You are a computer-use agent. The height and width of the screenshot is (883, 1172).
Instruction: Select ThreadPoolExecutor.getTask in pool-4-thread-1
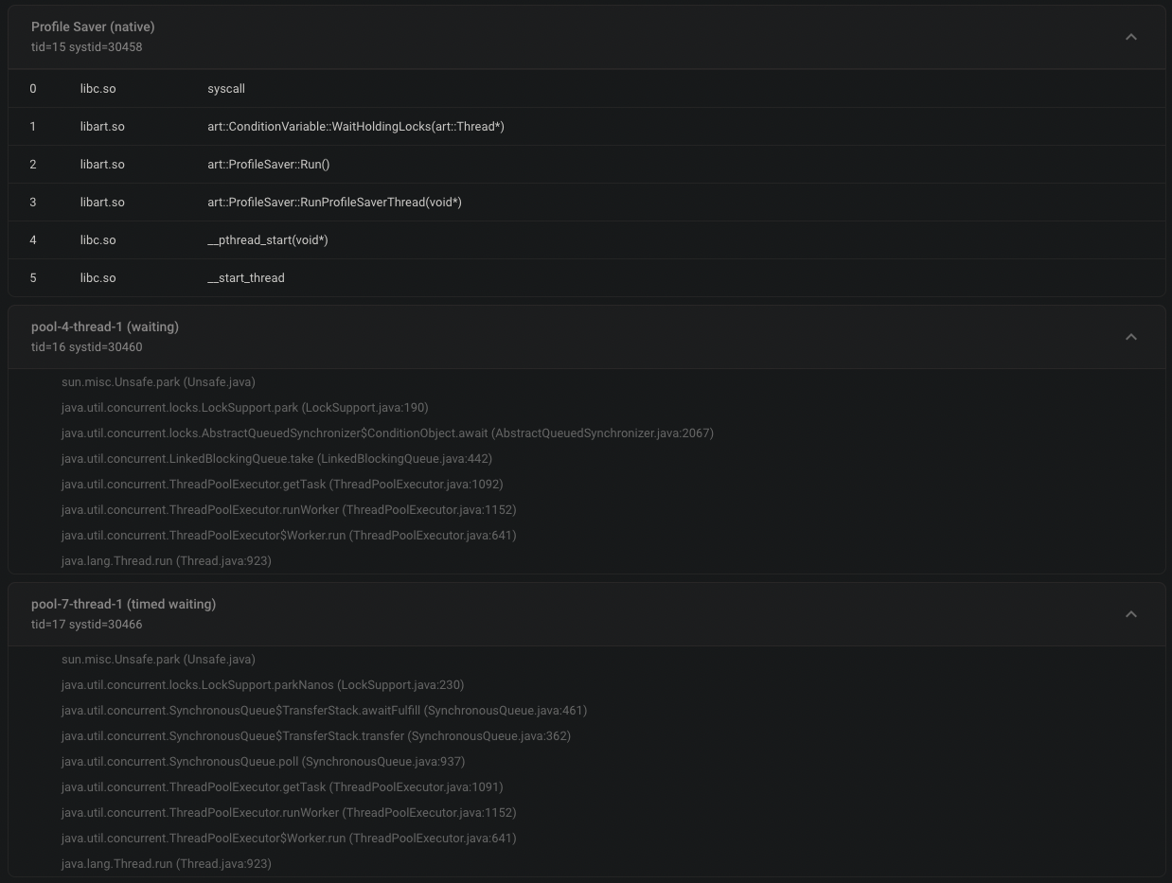coord(282,484)
